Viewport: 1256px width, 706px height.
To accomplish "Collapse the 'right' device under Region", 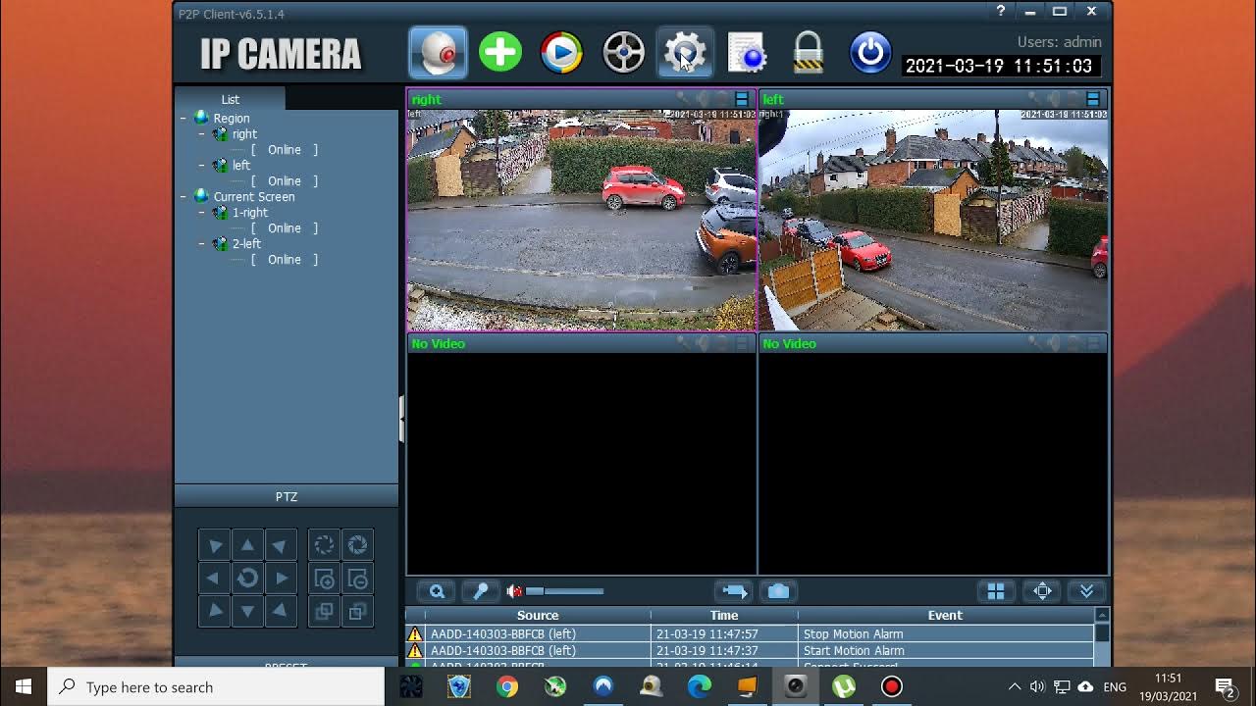I will tap(202, 133).
